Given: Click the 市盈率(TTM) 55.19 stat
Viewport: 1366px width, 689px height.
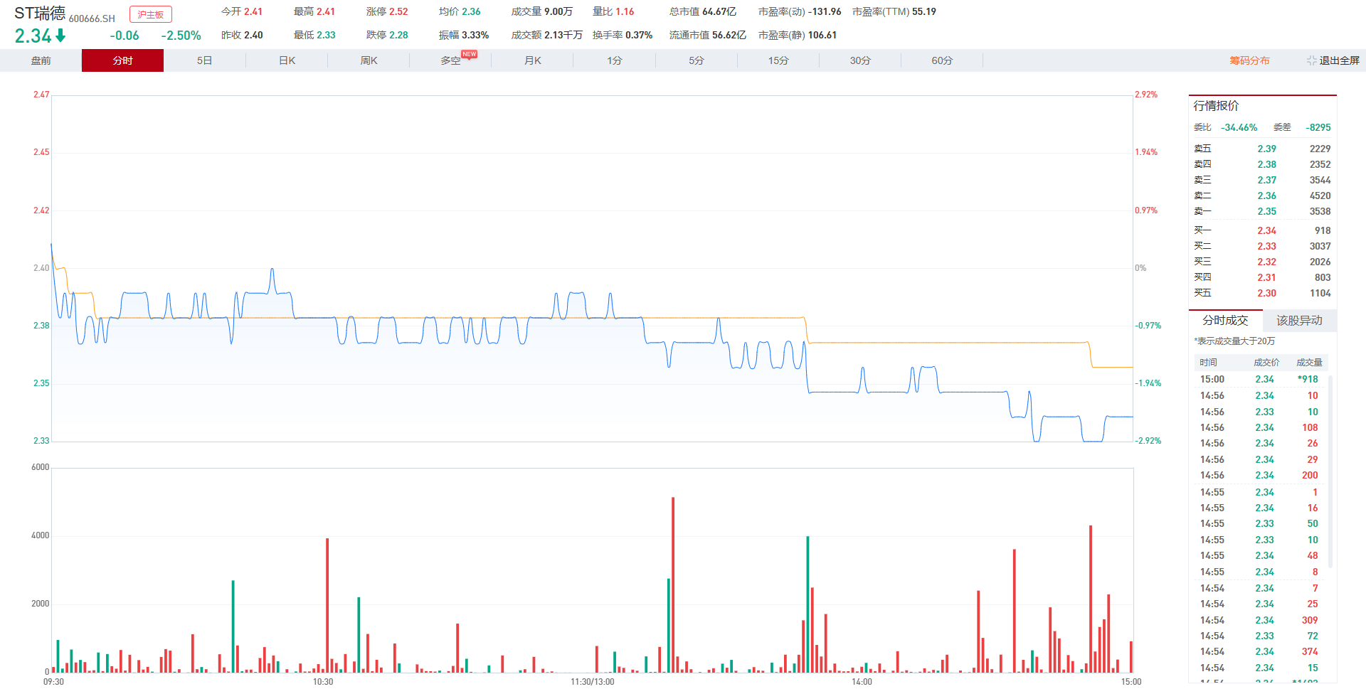Looking at the screenshot, I should [x=894, y=11].
